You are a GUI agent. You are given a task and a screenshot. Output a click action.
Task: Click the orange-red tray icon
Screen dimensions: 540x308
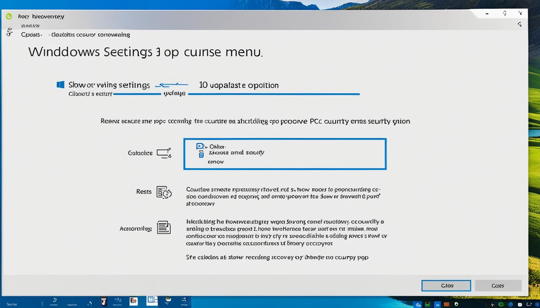click(447, 305)
